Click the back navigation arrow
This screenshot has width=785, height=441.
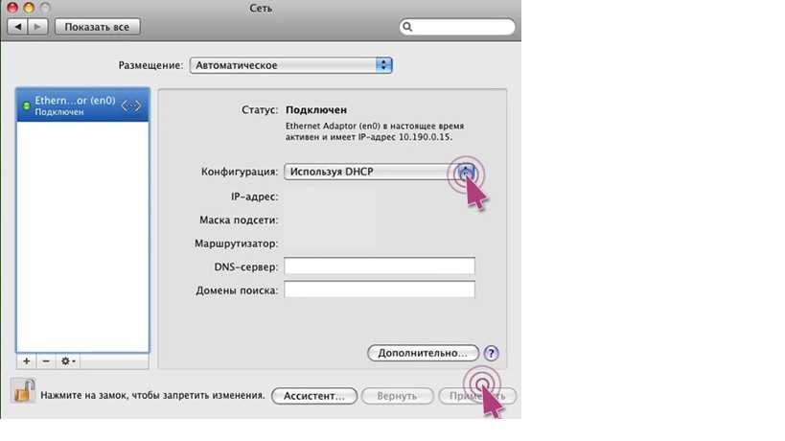[x=19, y=27]
